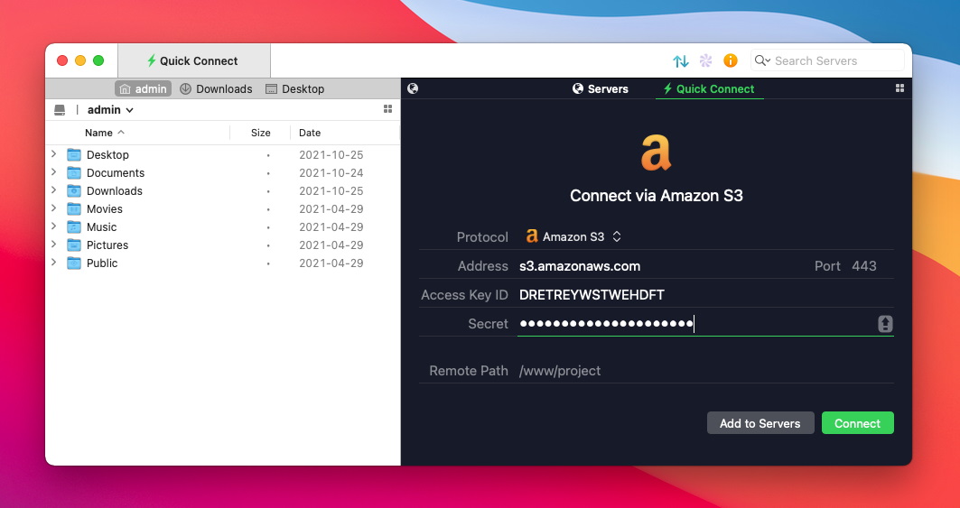
Task: Click the activity spinner icon in toolbar
Action: click(x=705, y=60)
